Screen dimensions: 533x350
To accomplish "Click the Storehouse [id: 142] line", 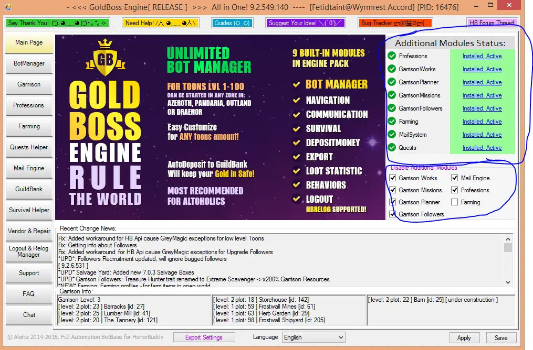I will pyautogui.click(x=260, y=300).
